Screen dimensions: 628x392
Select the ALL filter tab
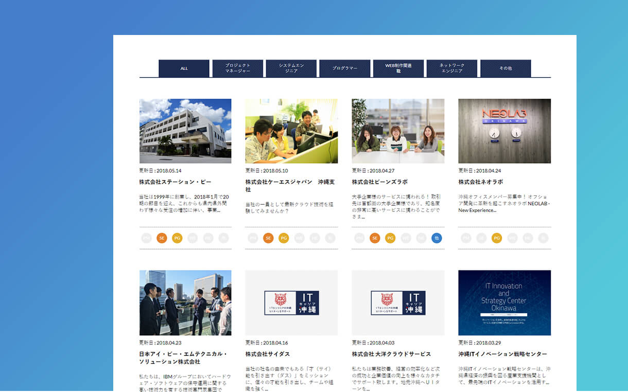click(x=184, y=68)
